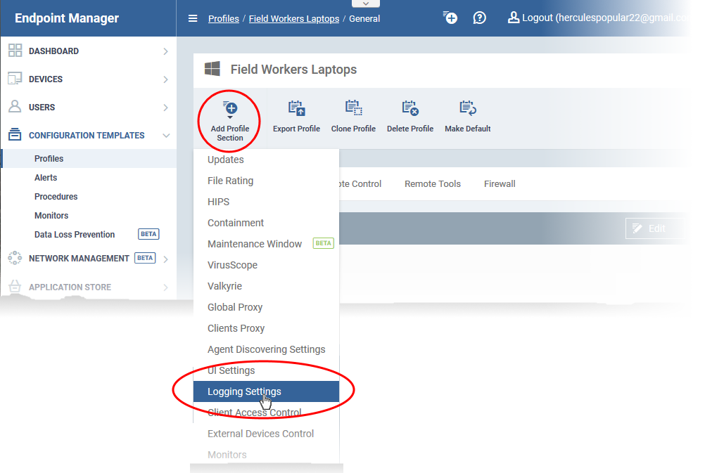Open Data Loss Prevention in sidebar
This screenshot has width=705, height=473.
(75, 235)
